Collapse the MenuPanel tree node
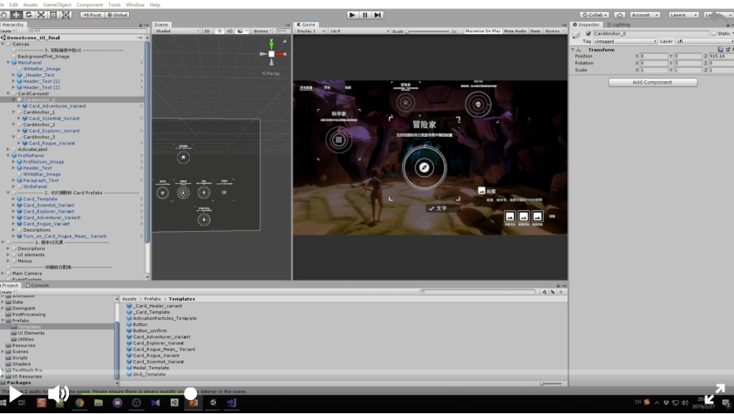The height and width of the screenshot is (414, 734). pos(8,63)
